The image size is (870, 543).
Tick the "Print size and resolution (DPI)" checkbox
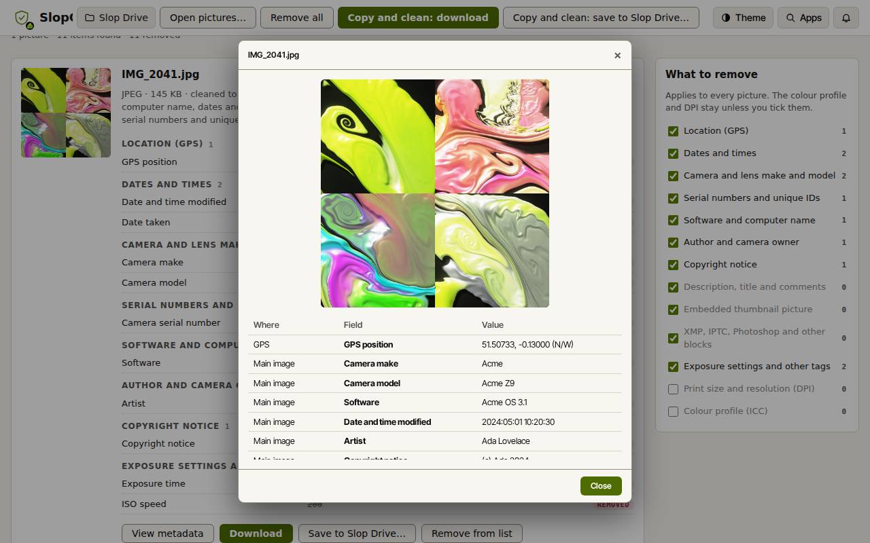tap(673, 389)
